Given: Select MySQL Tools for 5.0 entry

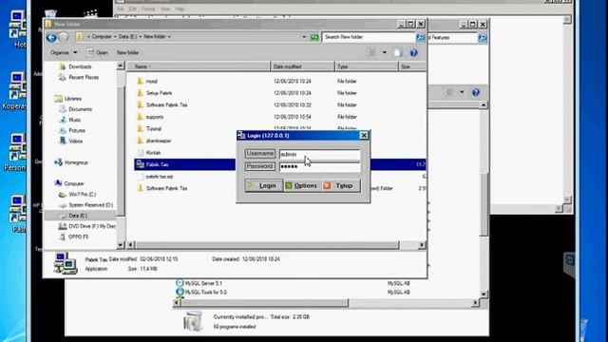Looking at the screenshot, I should point(205,292).
